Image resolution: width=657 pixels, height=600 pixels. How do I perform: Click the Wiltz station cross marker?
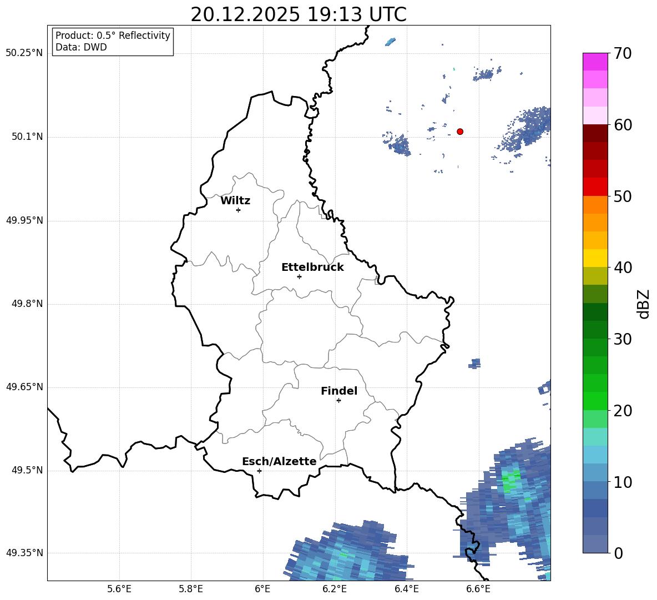pyautogui.click(x=239, y=210)
